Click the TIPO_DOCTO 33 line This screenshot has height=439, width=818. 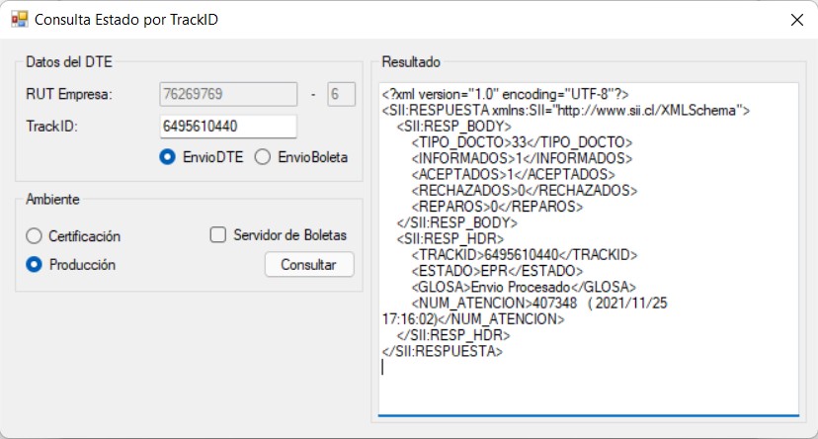coord(522,142)
